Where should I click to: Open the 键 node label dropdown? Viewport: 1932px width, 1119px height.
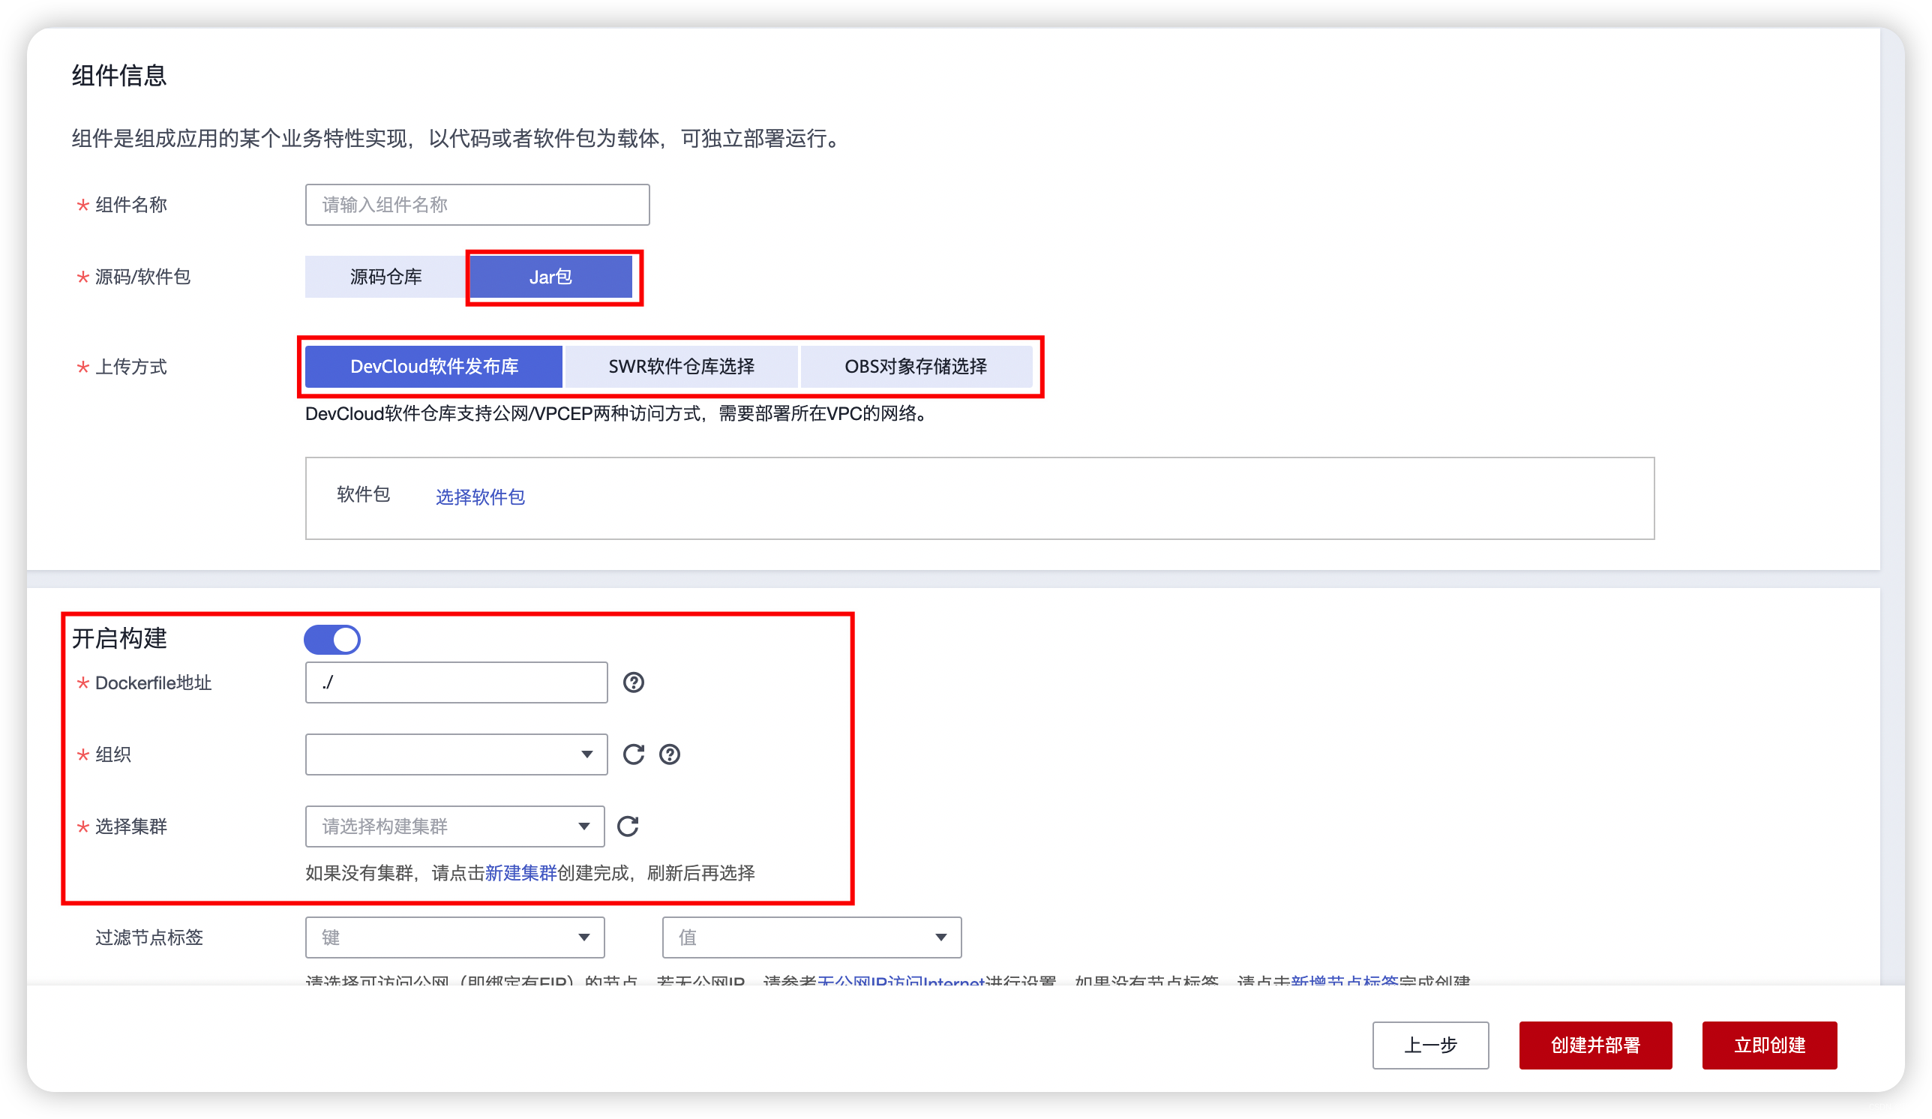454,937
